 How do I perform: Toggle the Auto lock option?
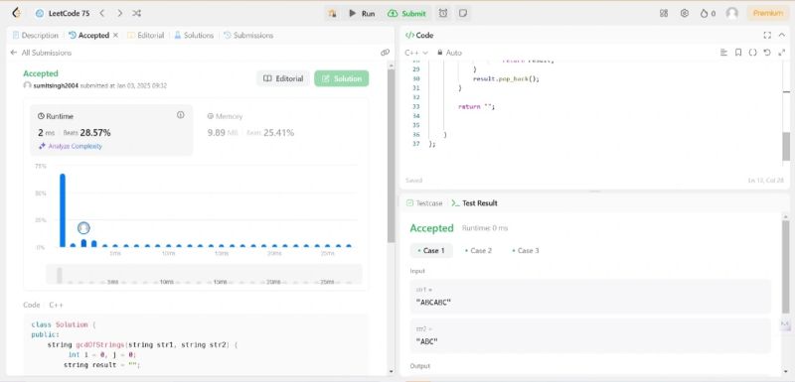[449, 53]
